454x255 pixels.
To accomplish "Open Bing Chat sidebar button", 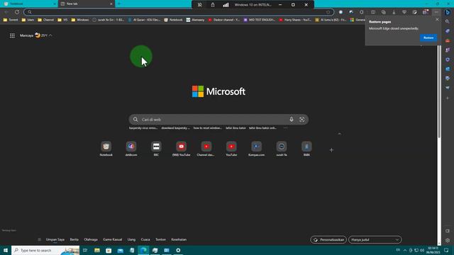I will point(448,12).
